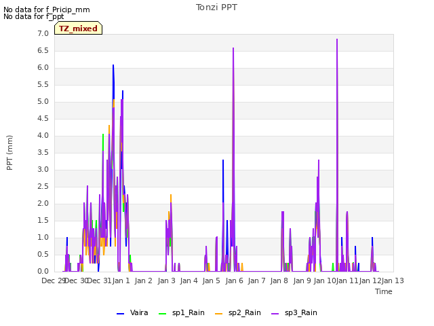Click the Jan 8 x-axis tick label

point(279,280)
